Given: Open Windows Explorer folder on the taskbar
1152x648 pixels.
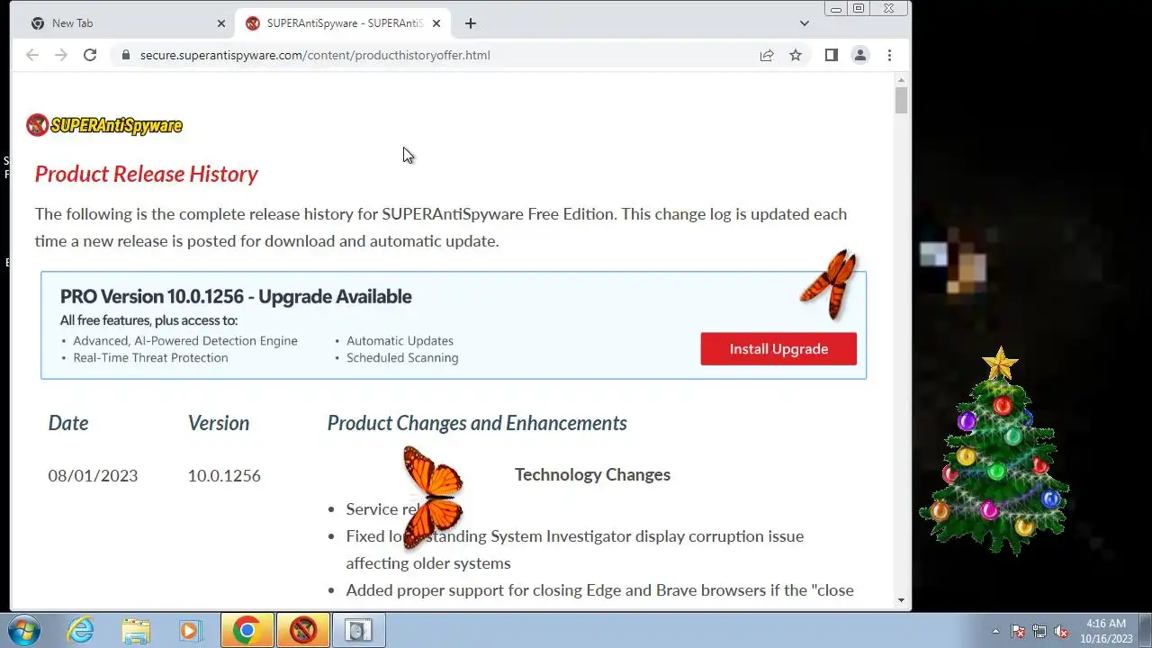Looking at the screenshot, I should click(136, 630).
